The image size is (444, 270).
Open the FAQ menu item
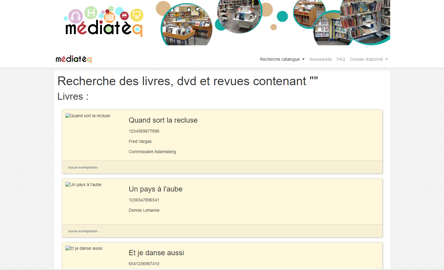coord(341,59)
